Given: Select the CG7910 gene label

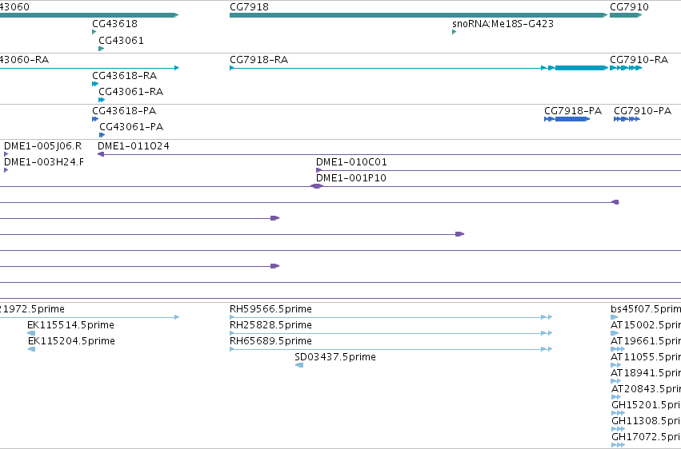Looking at the screenshot, I should pyautogui.click(x=629, y=7).
